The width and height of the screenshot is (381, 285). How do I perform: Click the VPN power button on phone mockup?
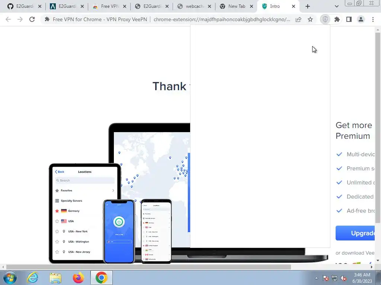point(119,222)
